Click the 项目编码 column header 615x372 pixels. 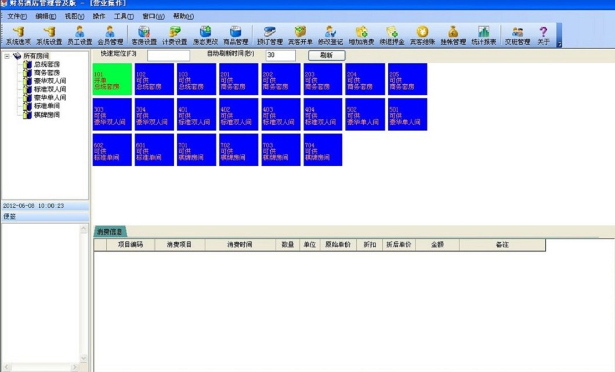(x=131, y=244)
